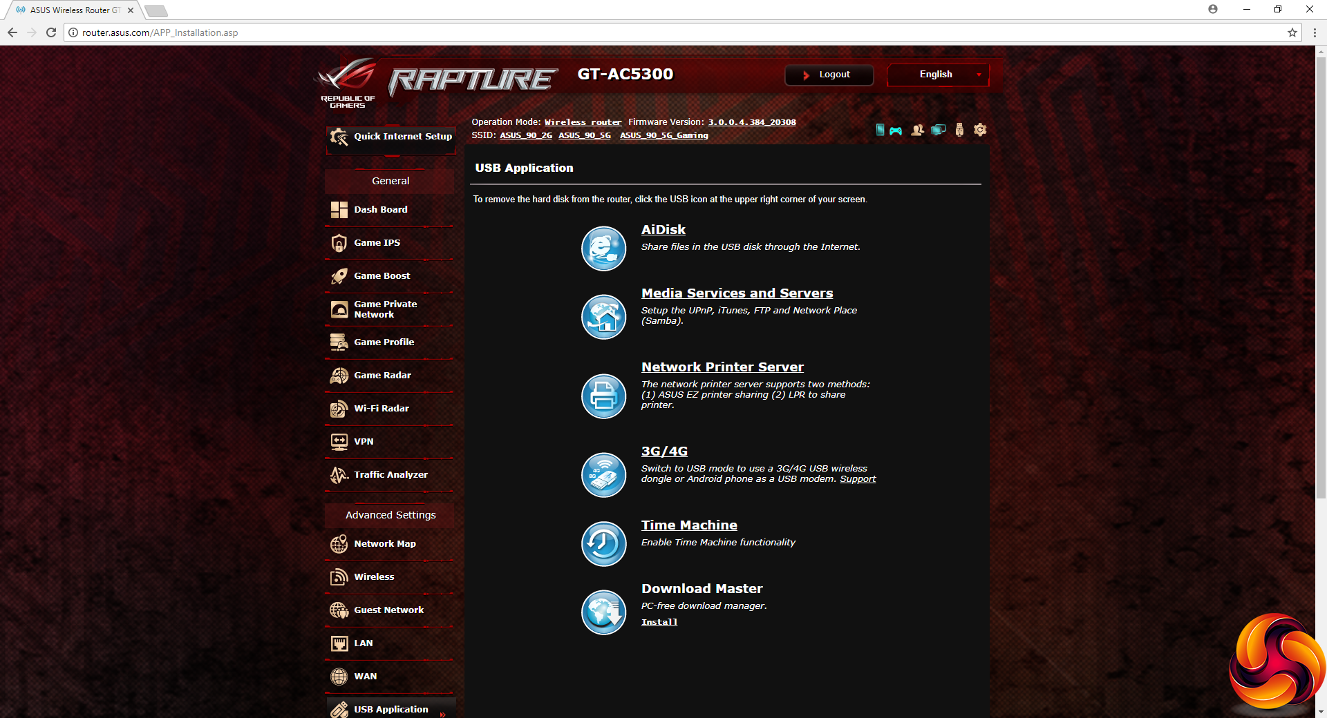The width and height of the screenshot is (1327, 718).
Task: Open the Chrome three-dot menu
Action: [1315, 32]
